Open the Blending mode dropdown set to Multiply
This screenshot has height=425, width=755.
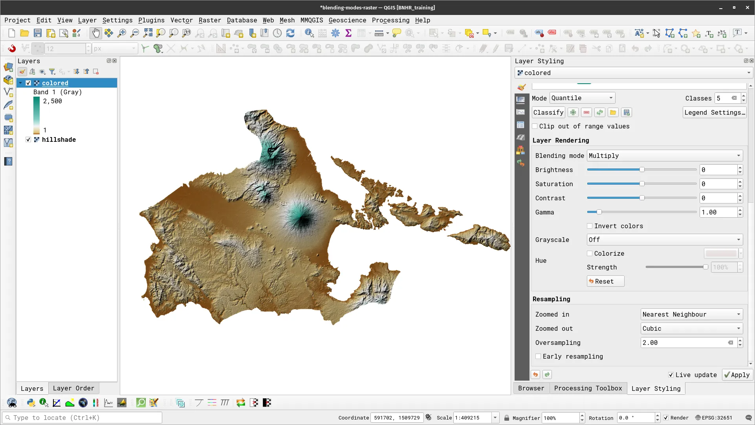tap(664, 156)
